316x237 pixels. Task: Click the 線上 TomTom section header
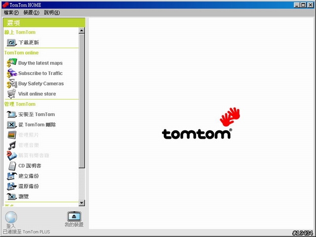(x=20, y=32)
